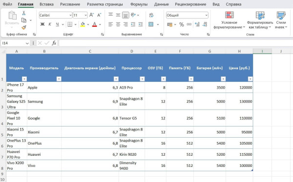This screenshot has height=182, width=293.
Task: Open the Calibri font name dropdown
Action: (x=70, y=15)
